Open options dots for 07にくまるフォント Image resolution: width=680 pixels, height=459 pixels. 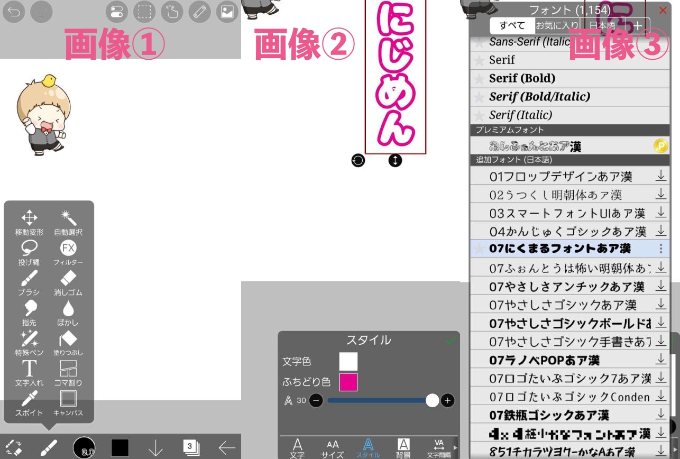point(661,249)
